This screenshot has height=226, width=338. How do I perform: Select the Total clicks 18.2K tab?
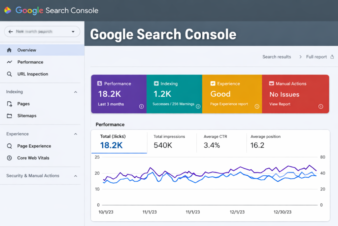coord(119,142)
